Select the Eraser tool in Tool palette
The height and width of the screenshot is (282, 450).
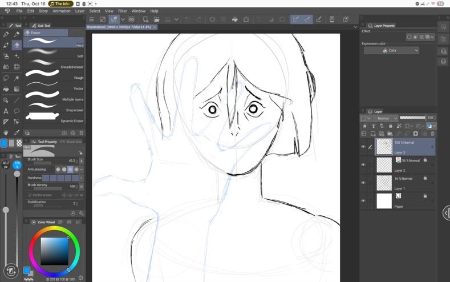tap(17, 45)
